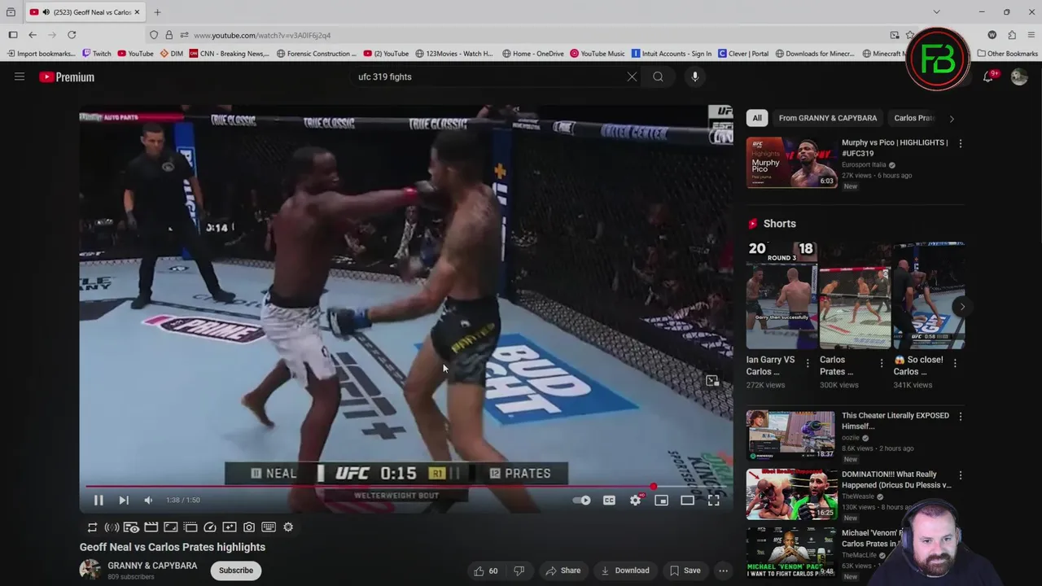The width and height of the screenshot is (1042, 586).
Task: Close the Geoff Neal browser tab
Action: tap(137, 12)
